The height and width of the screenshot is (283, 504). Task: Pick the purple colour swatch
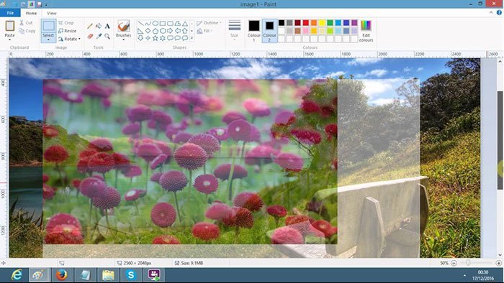pos(354,23)
